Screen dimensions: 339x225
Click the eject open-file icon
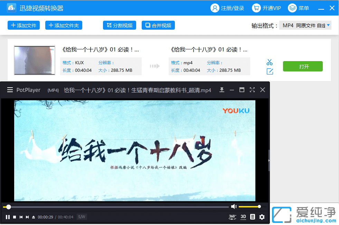coord(34,217)
